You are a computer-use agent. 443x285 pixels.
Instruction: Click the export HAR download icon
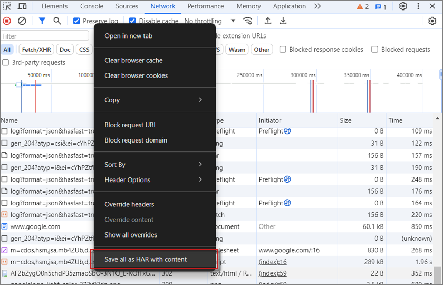point(283,21)
